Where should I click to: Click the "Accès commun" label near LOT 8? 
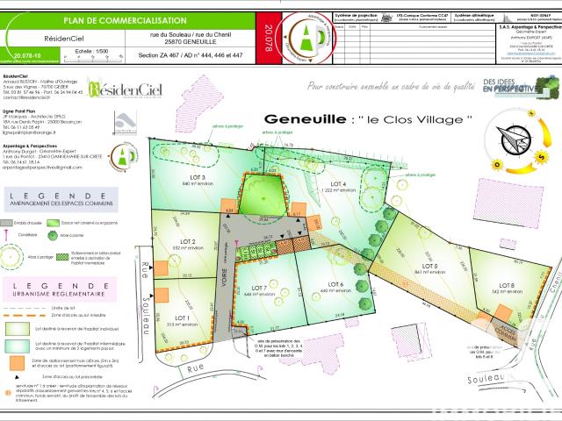(506, 333)
